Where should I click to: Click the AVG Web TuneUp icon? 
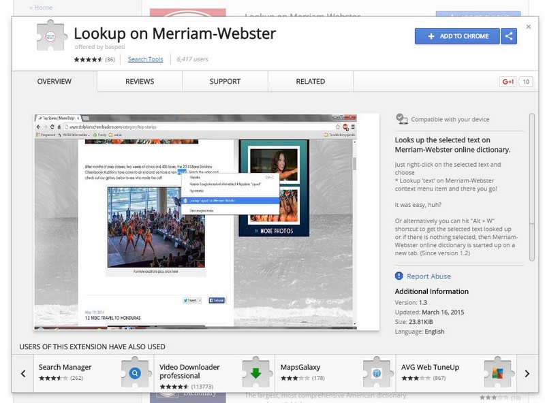[x=497, y=373]
